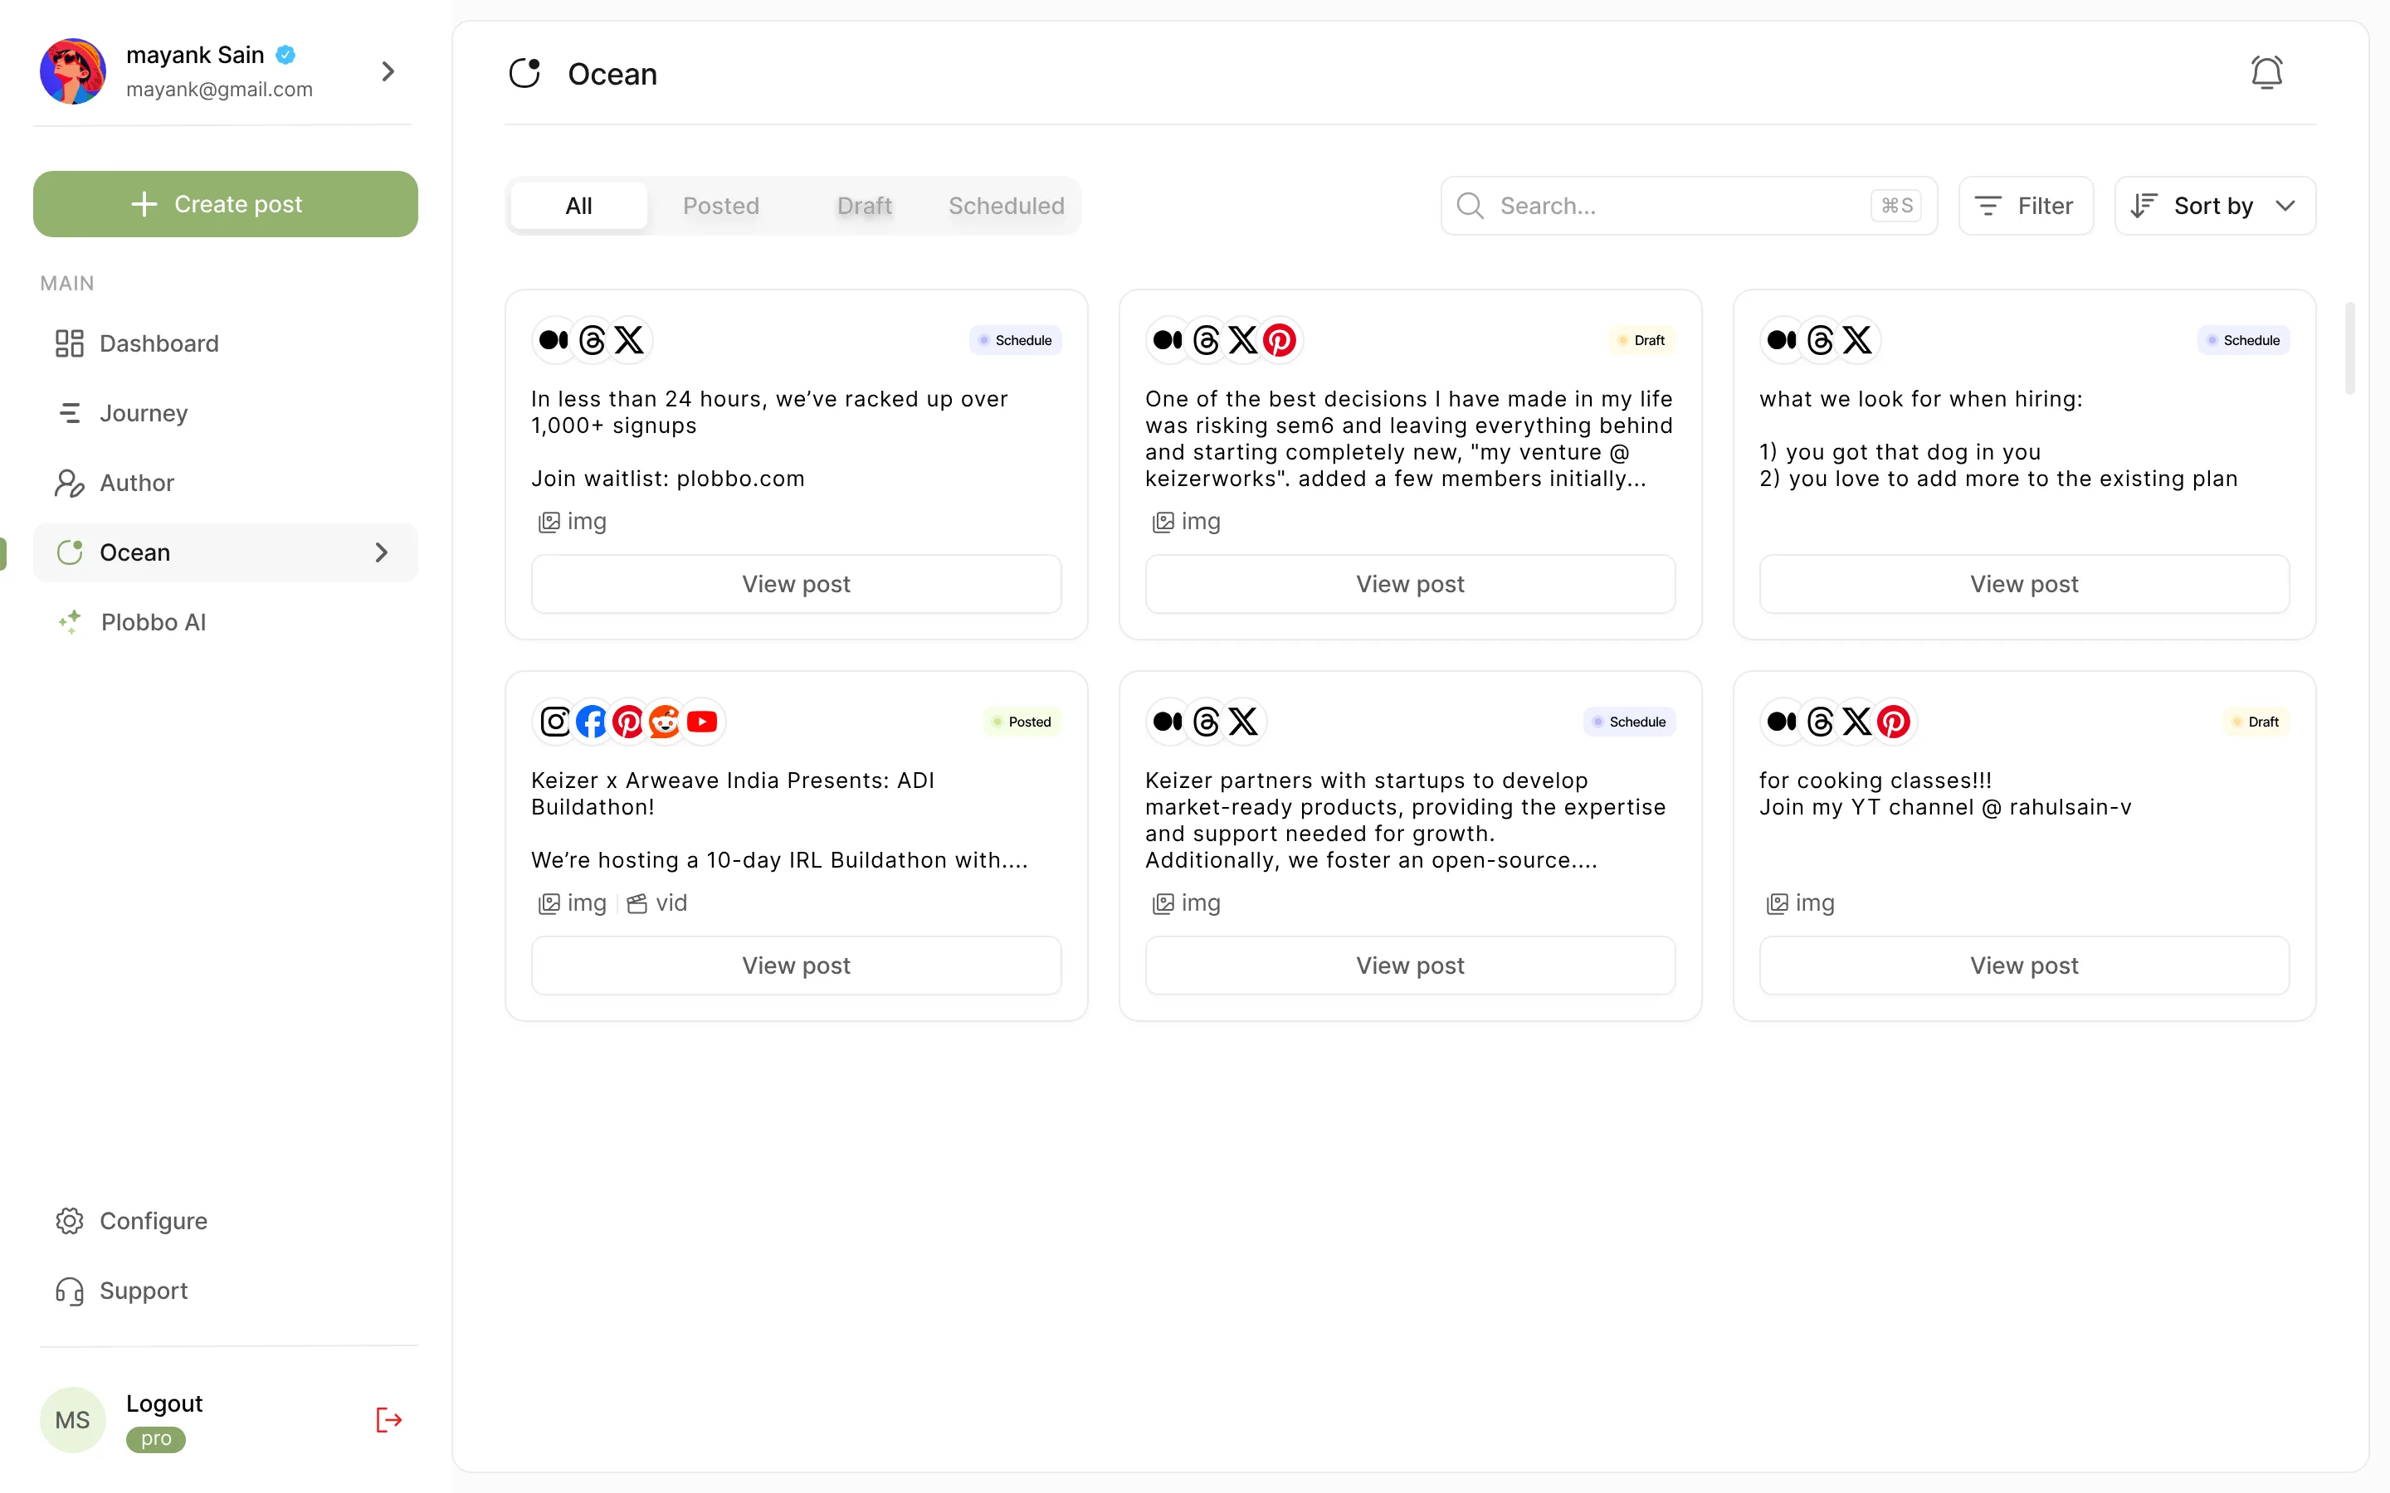Viewport: 2390px width, 1493px height.
Task: Open the notifications bell
Action: [2266, 72]
